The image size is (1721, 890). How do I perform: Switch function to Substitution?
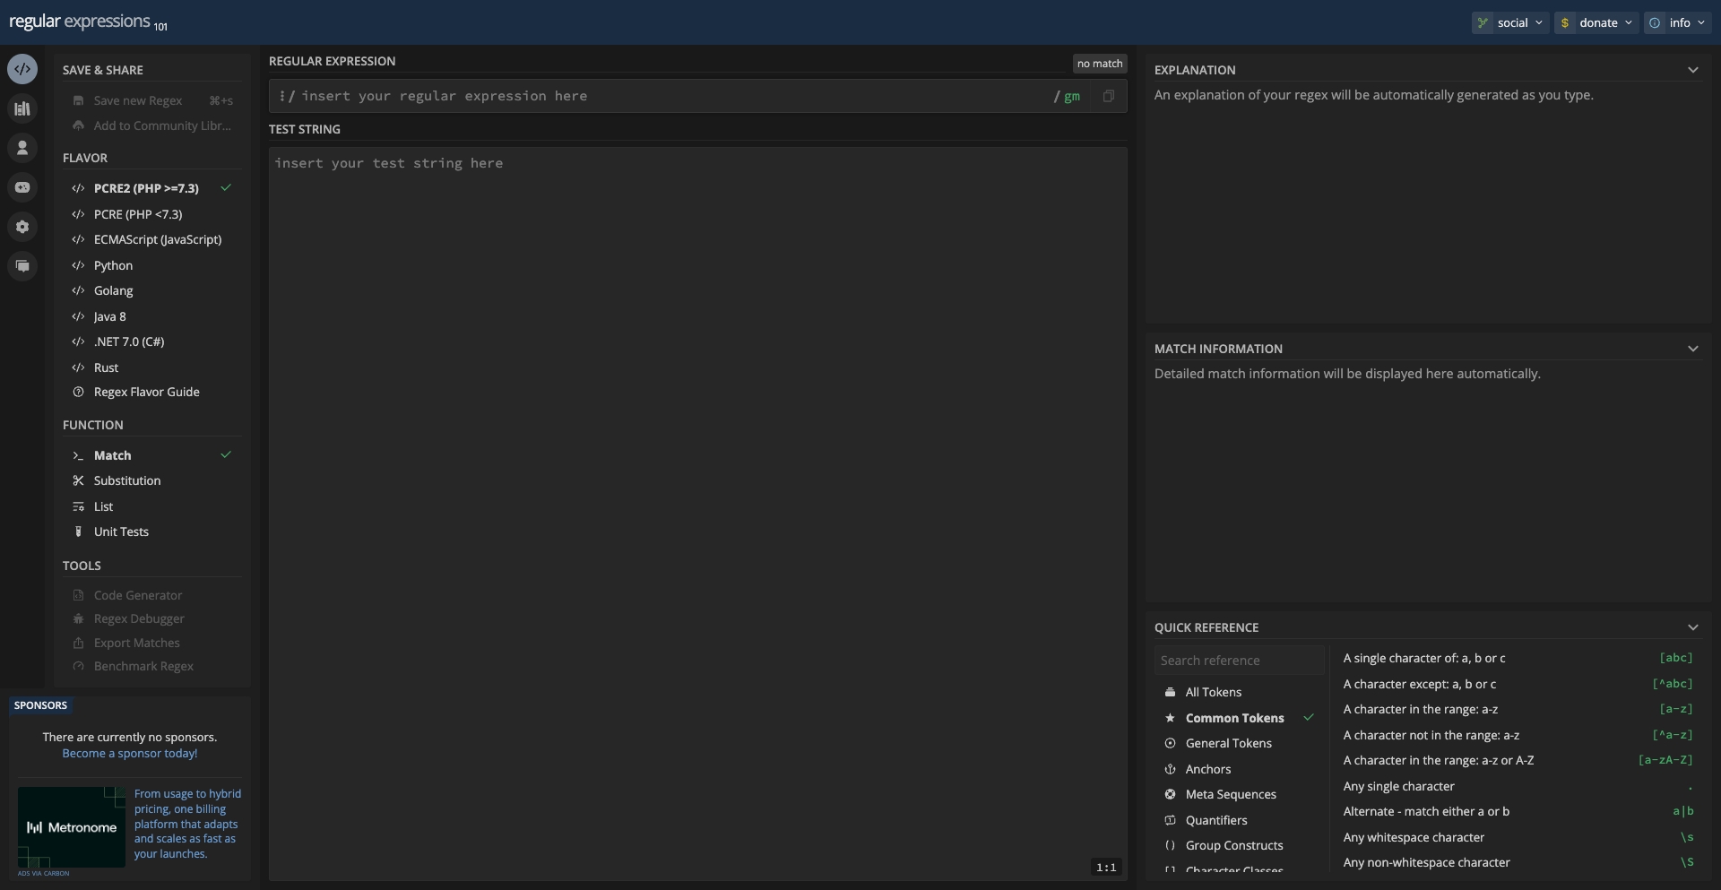[127, 480]
